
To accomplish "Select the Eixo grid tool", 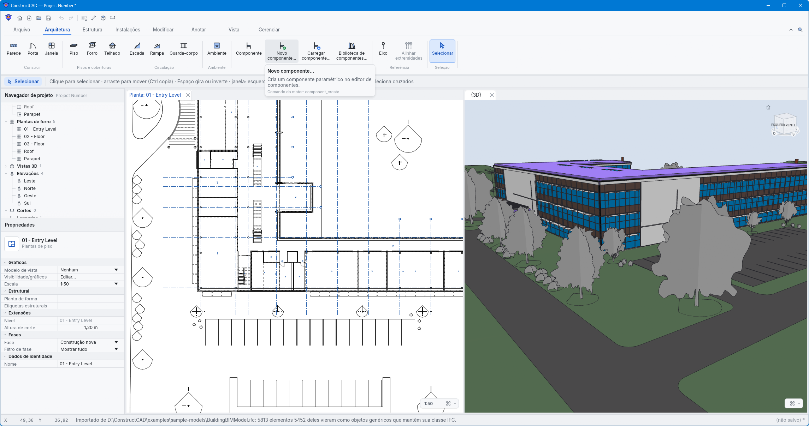I will pyautogui.click(x=383, y=49).
